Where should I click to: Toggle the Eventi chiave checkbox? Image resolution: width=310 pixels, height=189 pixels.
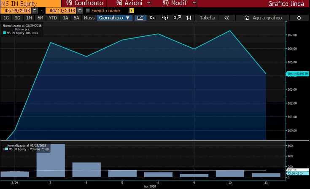tap(88, 11)
